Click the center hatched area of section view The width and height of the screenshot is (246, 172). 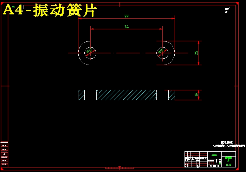(x=126, y=95)
